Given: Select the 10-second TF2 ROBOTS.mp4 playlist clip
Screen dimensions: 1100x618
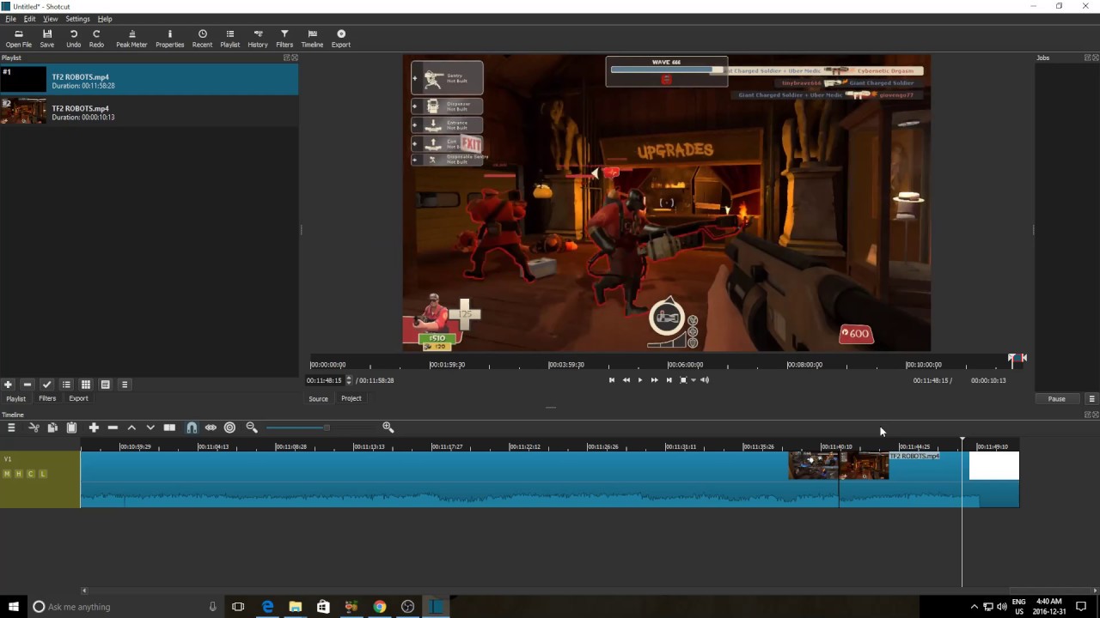Looking at the screenshot, I should coord(150,111).
